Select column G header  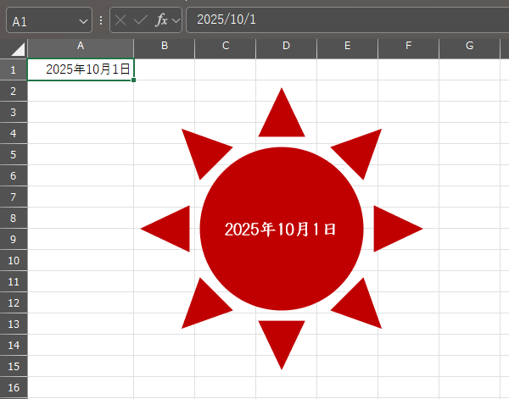pos(469,46)
